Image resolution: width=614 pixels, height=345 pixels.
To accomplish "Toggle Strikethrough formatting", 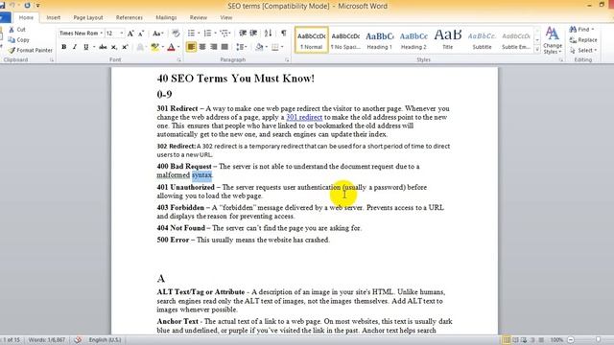I will [x=103, y=47].
